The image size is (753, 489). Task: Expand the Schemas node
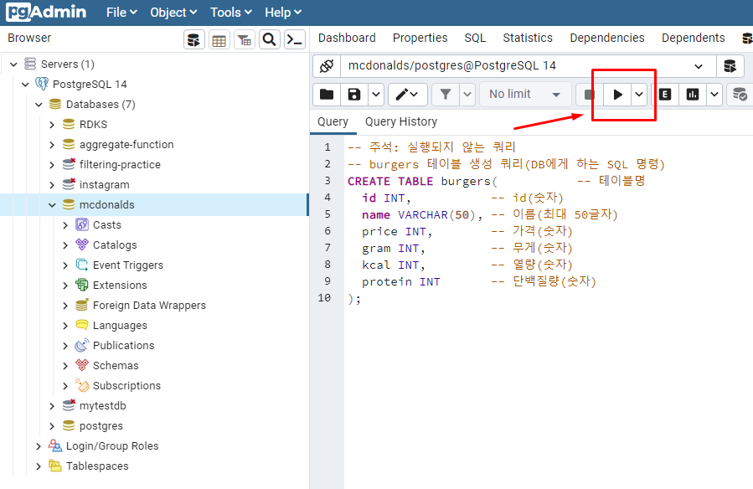point(66,366)
